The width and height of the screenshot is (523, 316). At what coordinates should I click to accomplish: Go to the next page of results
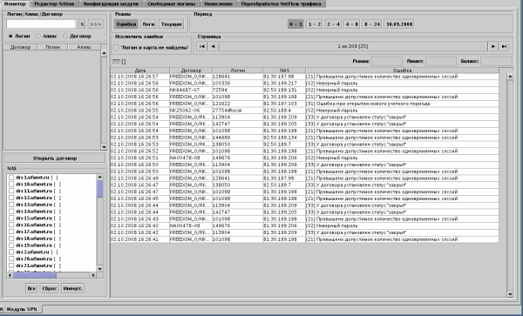pos(492,47)
